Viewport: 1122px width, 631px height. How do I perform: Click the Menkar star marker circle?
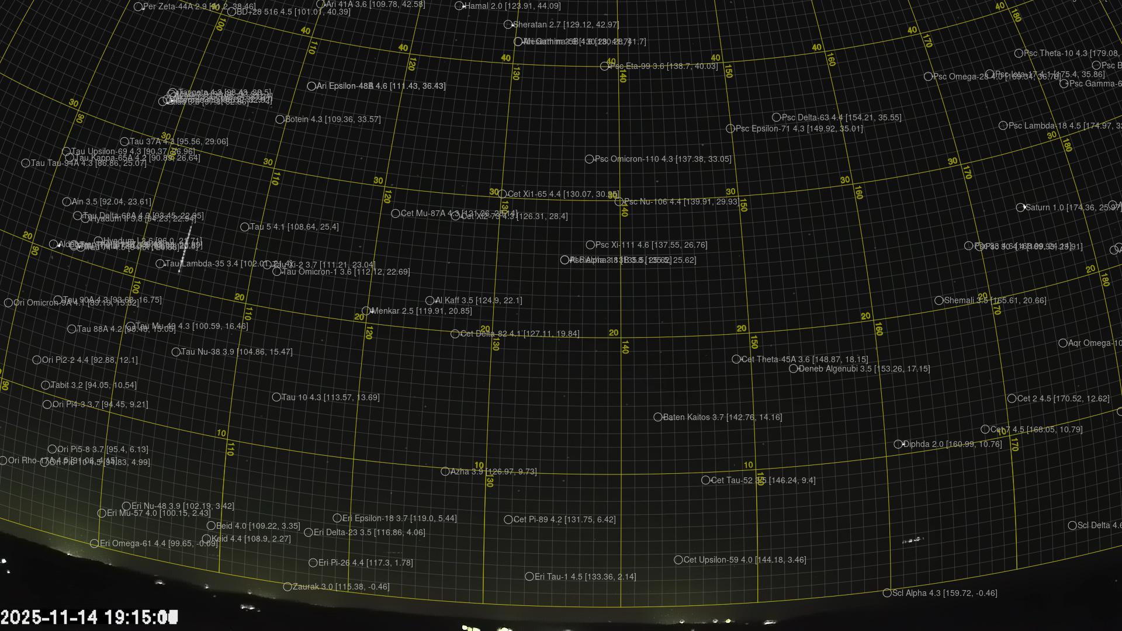[x=366, y=311]
